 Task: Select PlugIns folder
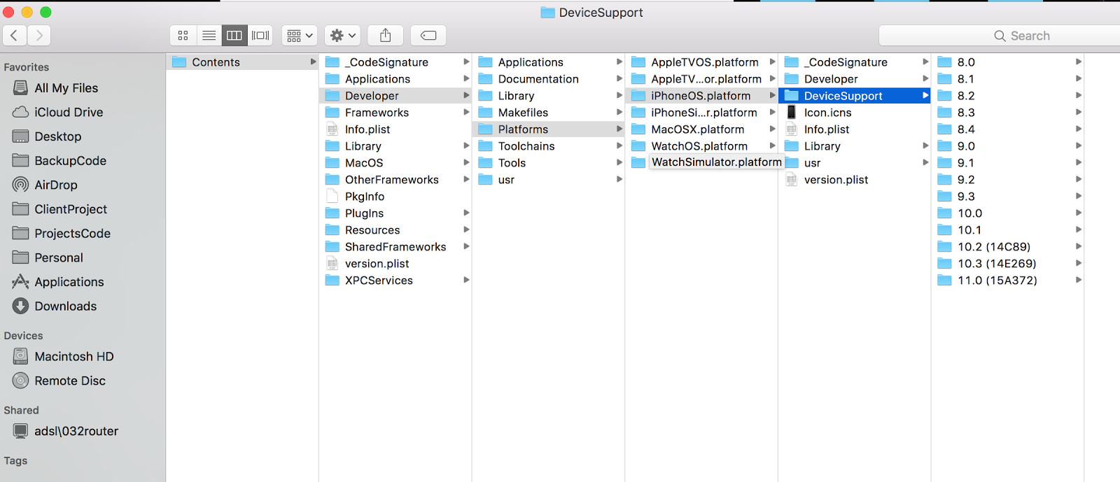(395, 213)
